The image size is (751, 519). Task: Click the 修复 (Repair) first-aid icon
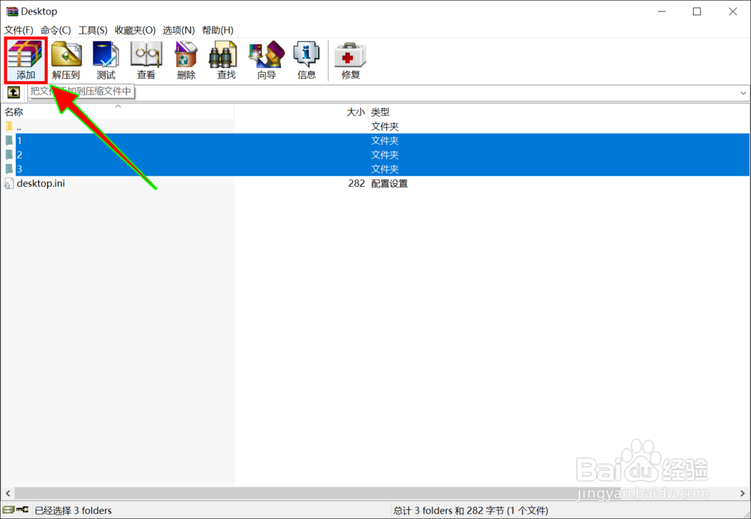350,60
